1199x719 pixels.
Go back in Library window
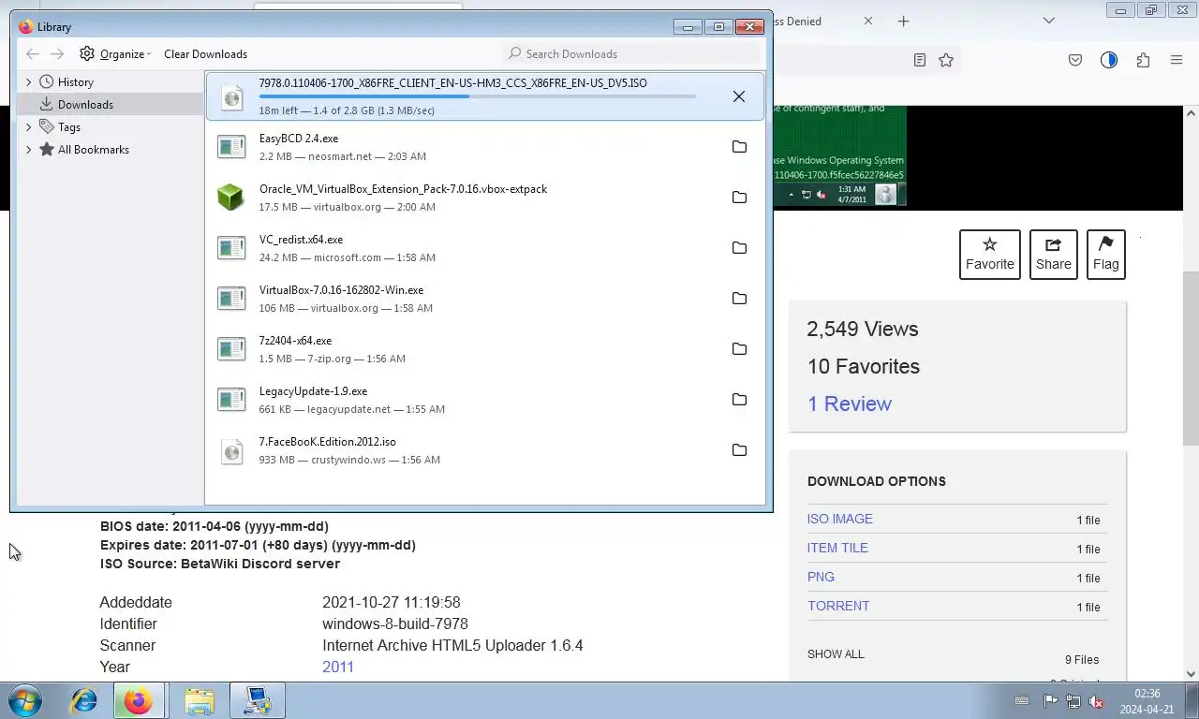33,54
